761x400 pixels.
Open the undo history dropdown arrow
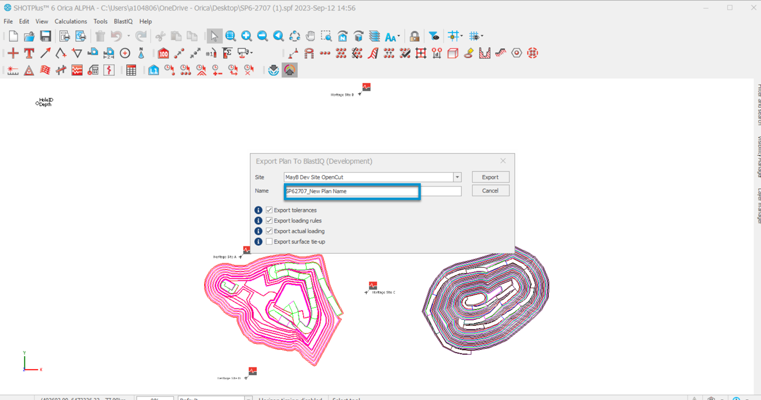point(128,36)
